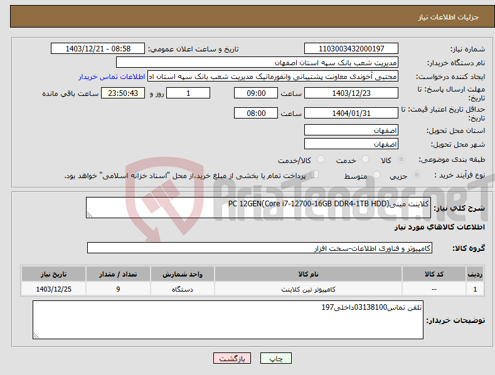Click the تاریخ نیاز column header
Viewport: 495px width, 375px height.
pyautogui.click(x=54, y=274)
